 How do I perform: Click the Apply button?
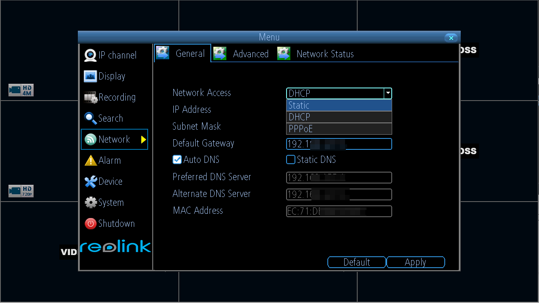(x=415, y=262)
